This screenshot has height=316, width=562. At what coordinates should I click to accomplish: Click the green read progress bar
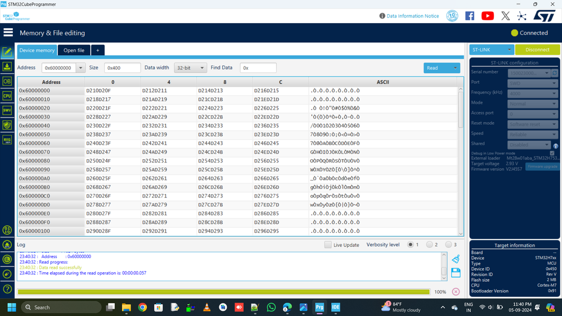point(224,292)
